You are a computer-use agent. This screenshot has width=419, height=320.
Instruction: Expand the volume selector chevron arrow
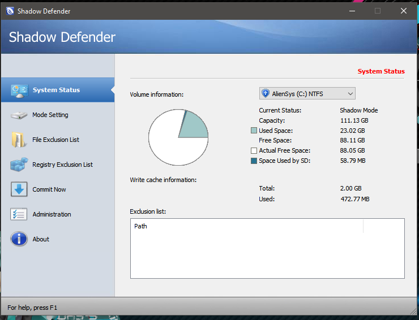[350, 94]
